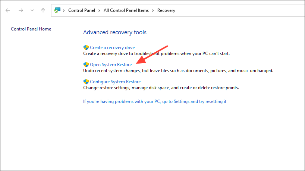Click the Forward navigation arrow
Viewport: 305px width, 171px height.
pyautogui.click(x=21, y=10)
